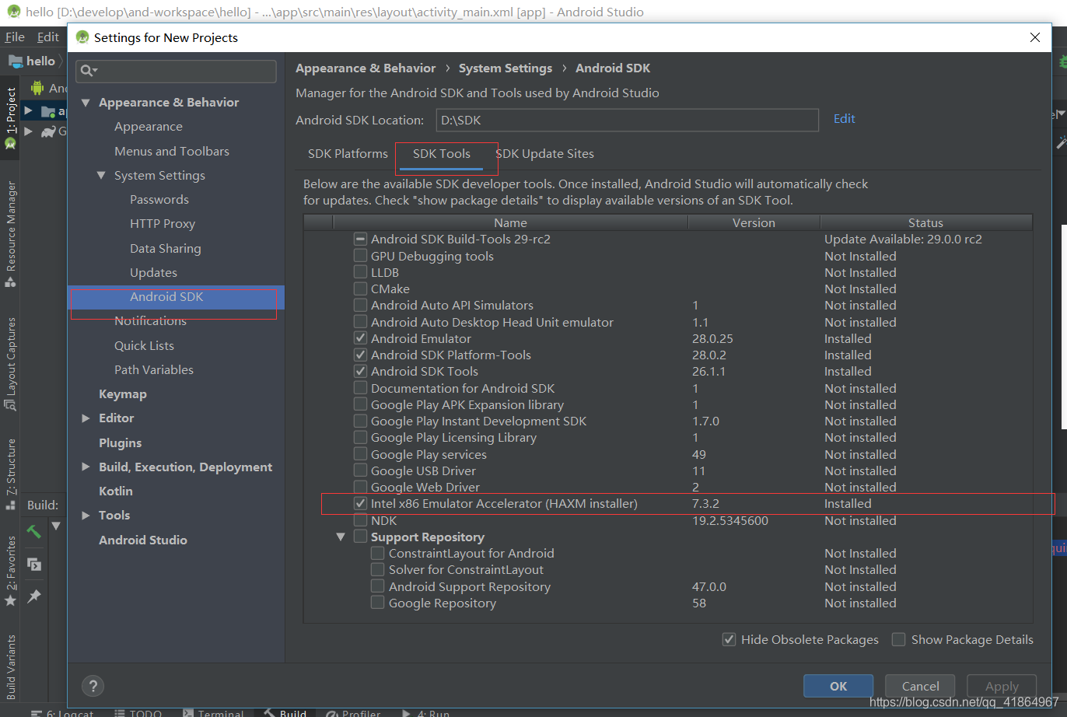Select the Data Sharing item

click(x=166, y=249)
